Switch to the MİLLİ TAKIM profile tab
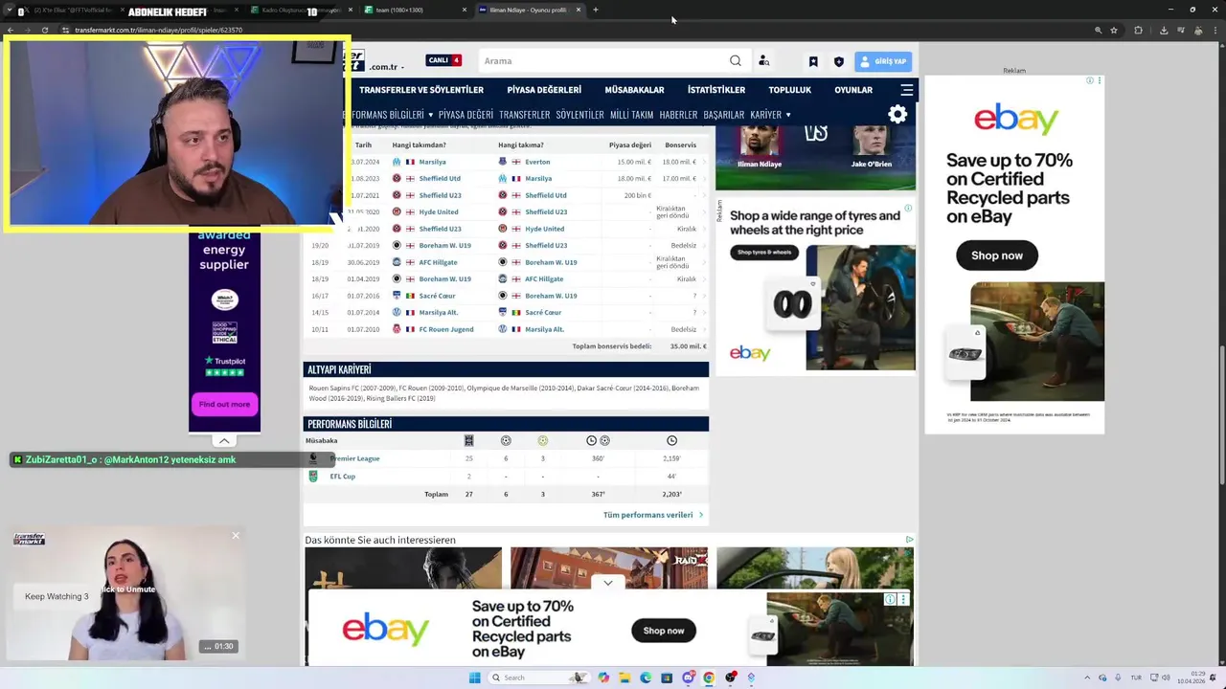Viewport: 1226px width, 689px height. (631, 115)
